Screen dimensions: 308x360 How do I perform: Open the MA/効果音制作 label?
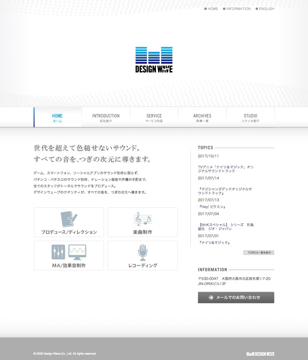69,265
